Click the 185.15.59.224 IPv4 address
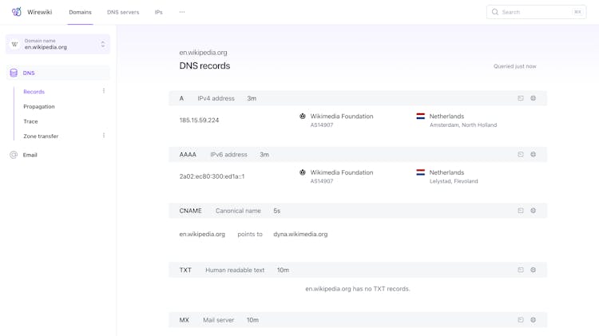The height and width of the screenshot is (336, 599). 199,121
